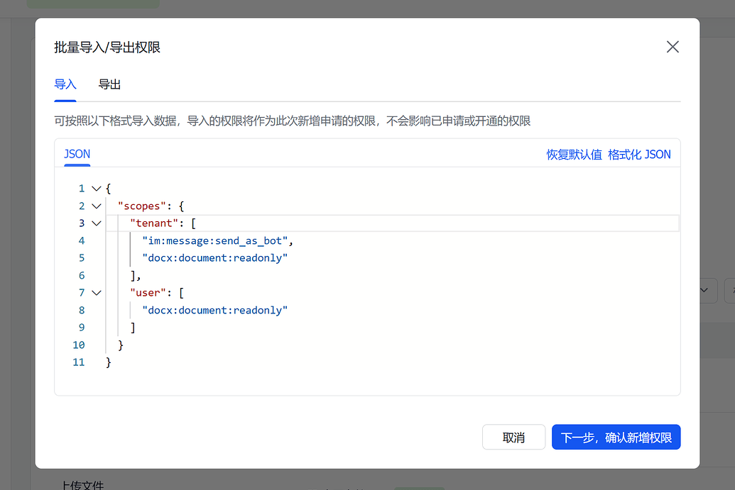Click the 取消 button
The width and height of the screenshot is (735, 490).
[x=513, y=437]
